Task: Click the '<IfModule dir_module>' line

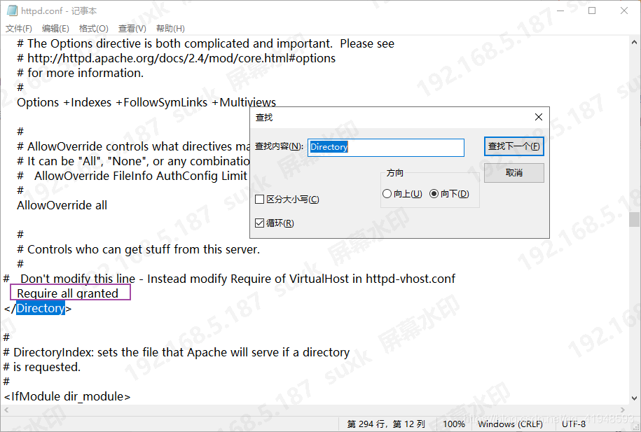Action: (x=67, y=396)
